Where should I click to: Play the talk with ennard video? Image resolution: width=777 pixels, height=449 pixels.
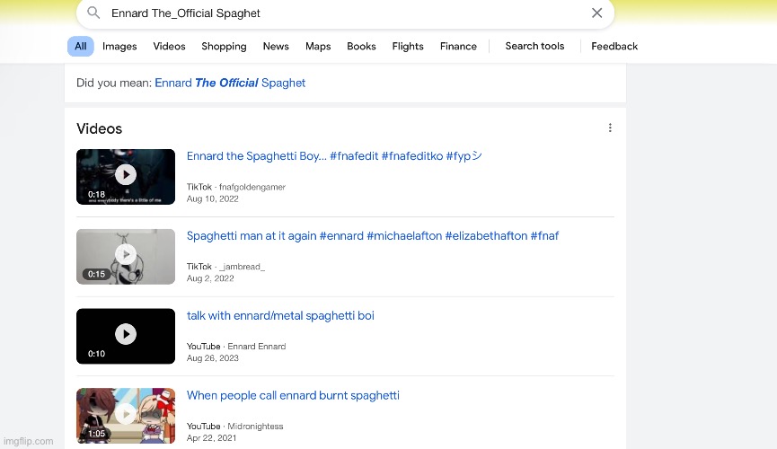click(x=126, y=335)
